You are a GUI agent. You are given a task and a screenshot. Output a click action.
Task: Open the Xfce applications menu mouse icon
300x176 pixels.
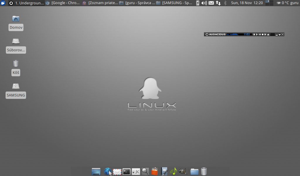[3, 3]
